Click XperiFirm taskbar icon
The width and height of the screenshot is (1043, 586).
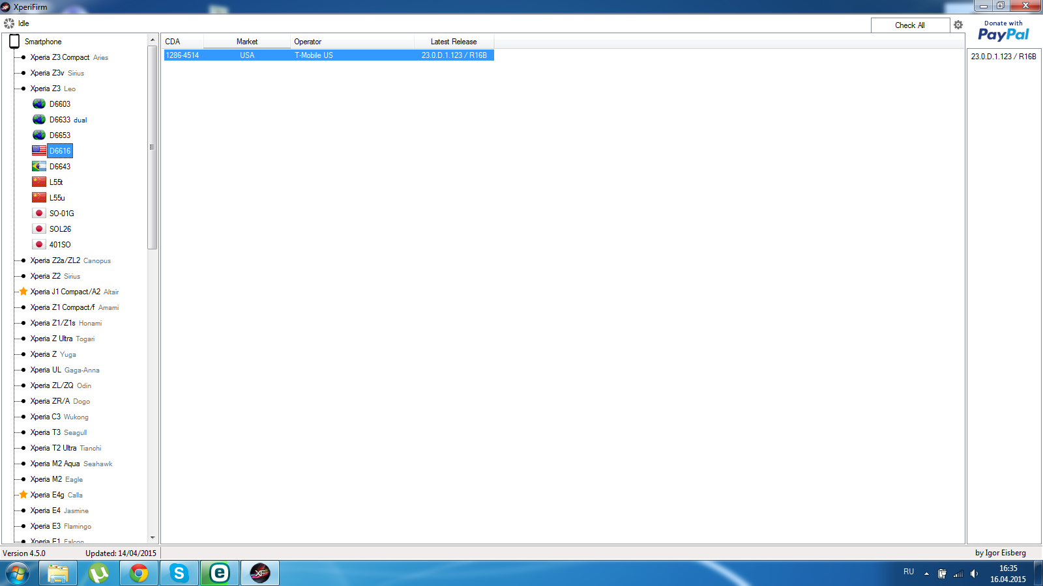[260, 574]
